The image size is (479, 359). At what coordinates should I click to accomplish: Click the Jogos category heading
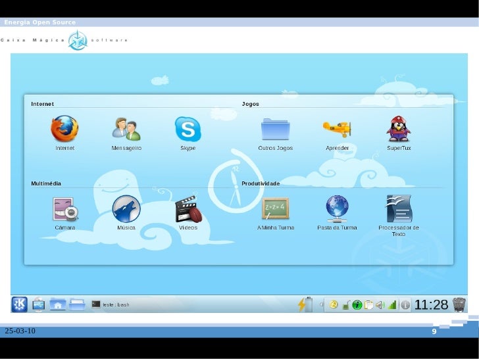(251, 104)
